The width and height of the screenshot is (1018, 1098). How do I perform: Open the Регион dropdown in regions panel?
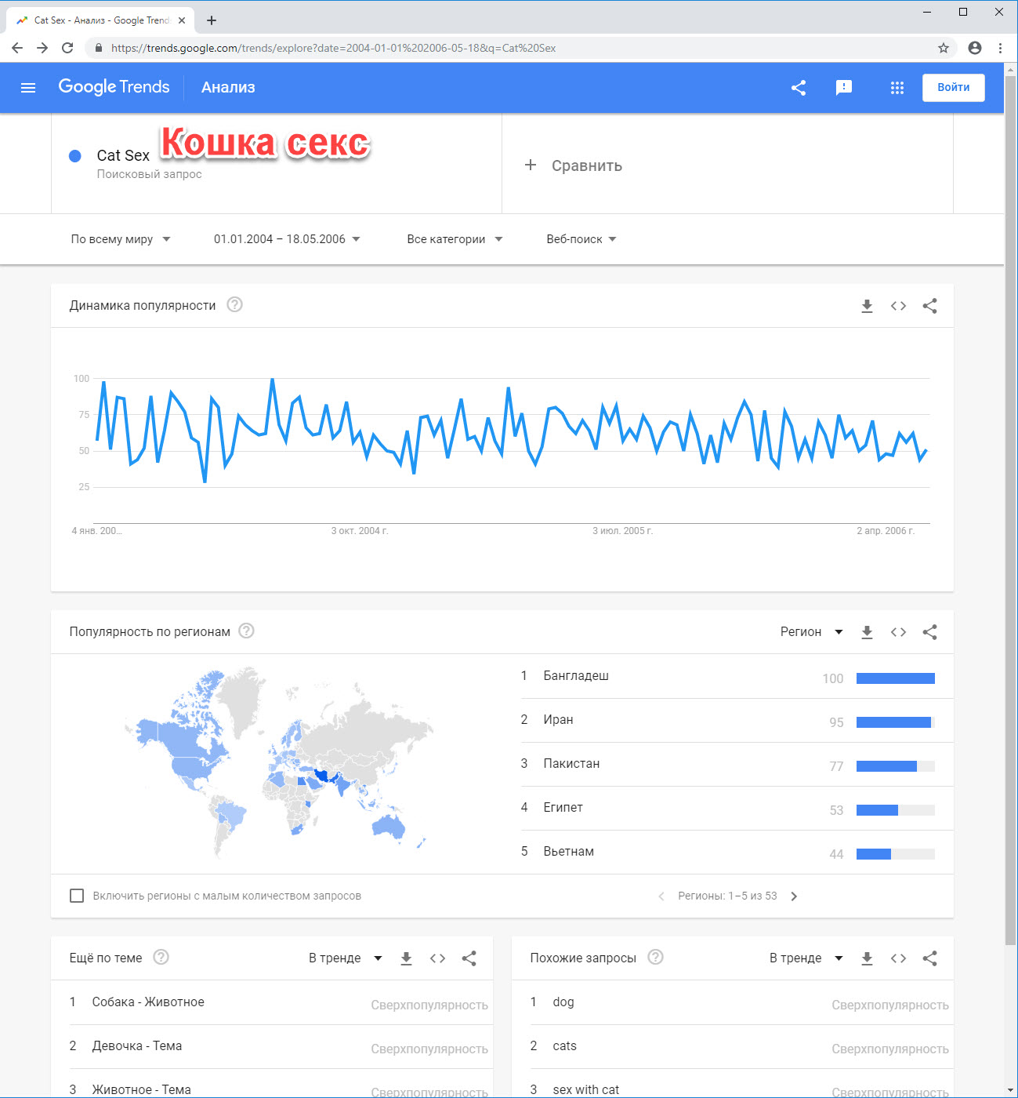point(812,632)
